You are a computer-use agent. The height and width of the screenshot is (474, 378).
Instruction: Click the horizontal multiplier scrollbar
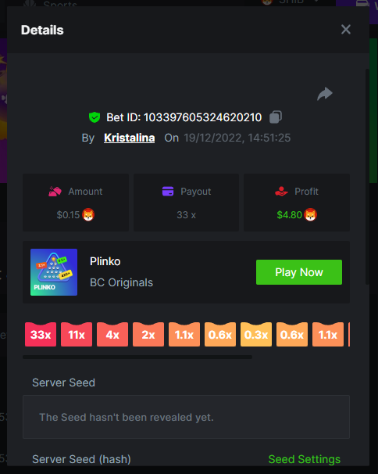pyautogui.click(x=137, y=357)
